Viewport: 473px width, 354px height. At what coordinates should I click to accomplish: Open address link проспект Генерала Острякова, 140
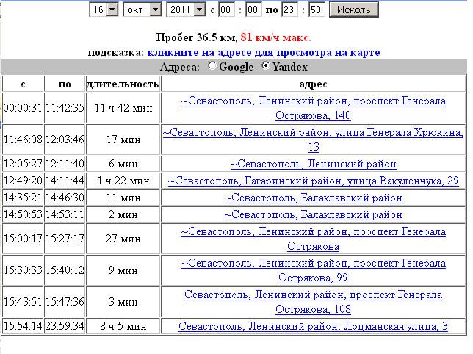point(313,108)
